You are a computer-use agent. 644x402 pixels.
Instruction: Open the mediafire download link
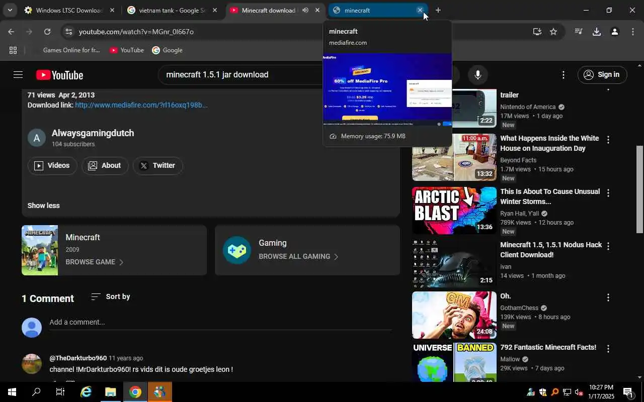[141, 105]
